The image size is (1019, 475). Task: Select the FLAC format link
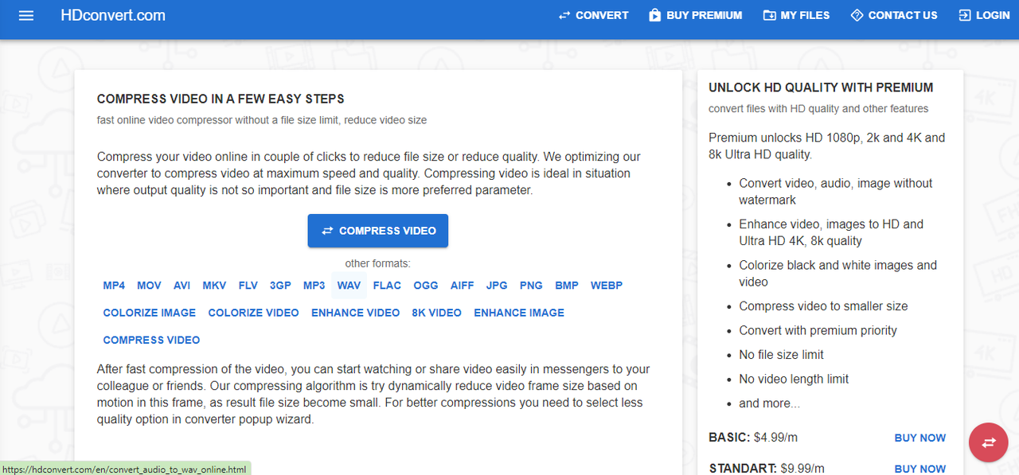[x=387, y=286]
